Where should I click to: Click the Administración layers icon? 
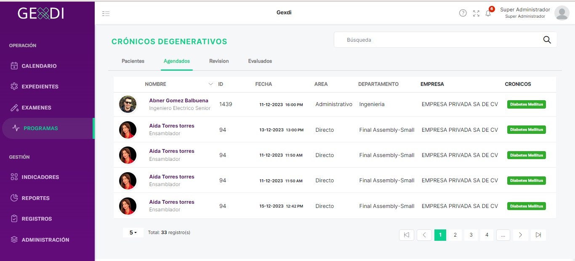point(14,240)
